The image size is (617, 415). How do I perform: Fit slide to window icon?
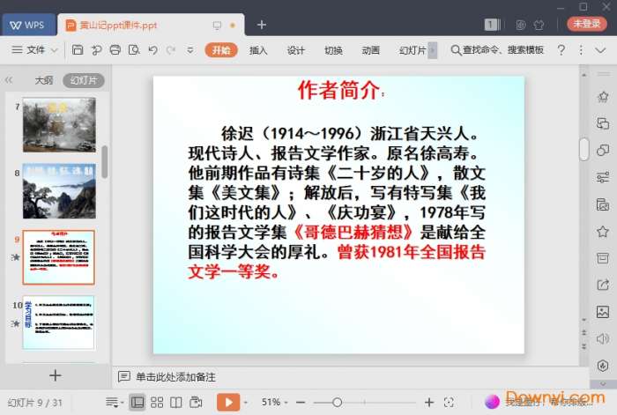tap(449, 402)
